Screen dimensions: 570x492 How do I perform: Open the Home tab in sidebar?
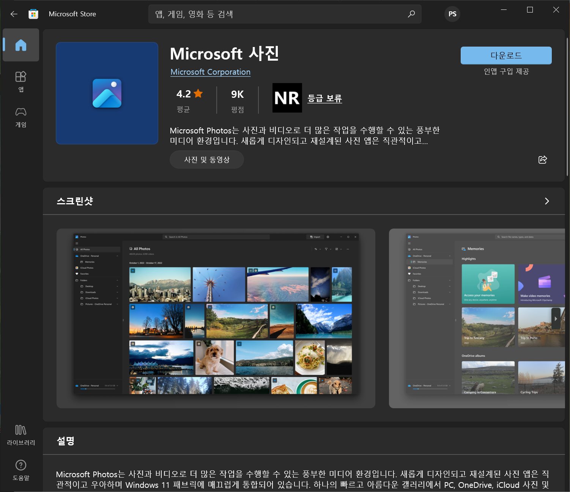(21, 45)
